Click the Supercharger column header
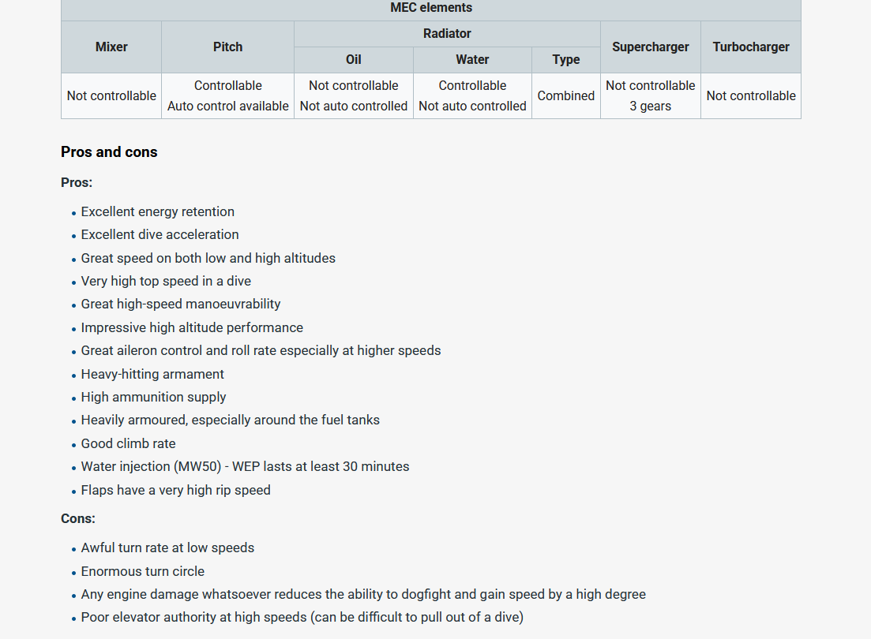Screen dimensions: 871x639 [x=650, y=47]
